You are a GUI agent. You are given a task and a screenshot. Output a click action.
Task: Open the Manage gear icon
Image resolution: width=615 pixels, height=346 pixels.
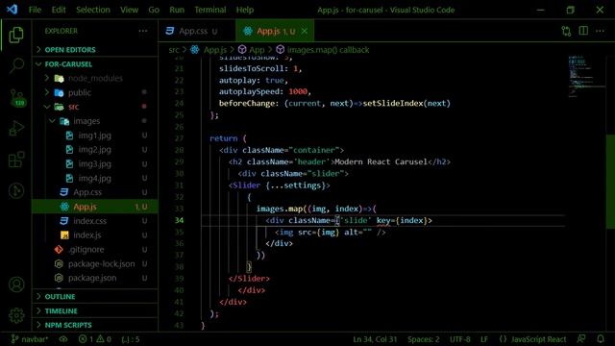point(16,315)
